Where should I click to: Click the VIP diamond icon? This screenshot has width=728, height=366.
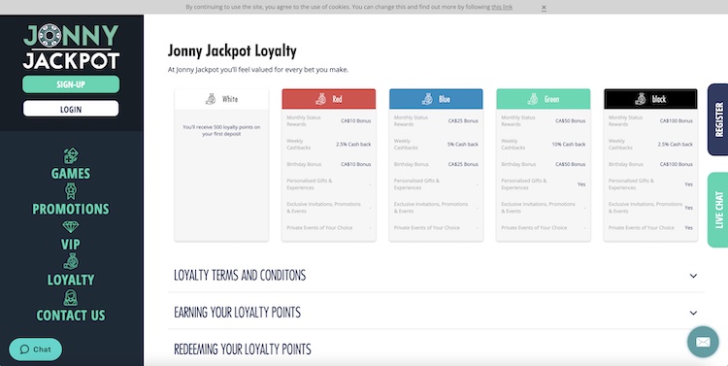click(71, 226)
